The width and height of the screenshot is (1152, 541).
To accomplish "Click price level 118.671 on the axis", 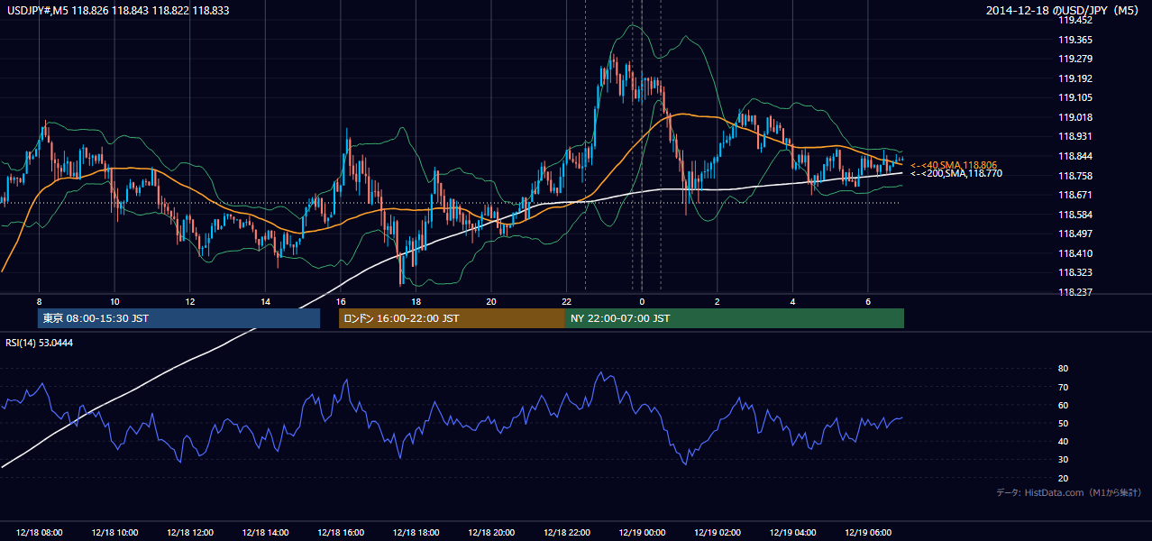I will [1075, 195].
